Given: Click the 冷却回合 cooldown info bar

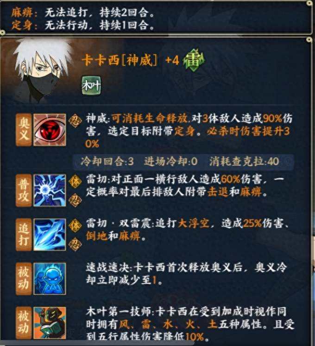Looking at the screenshot, I should point(183,162).
